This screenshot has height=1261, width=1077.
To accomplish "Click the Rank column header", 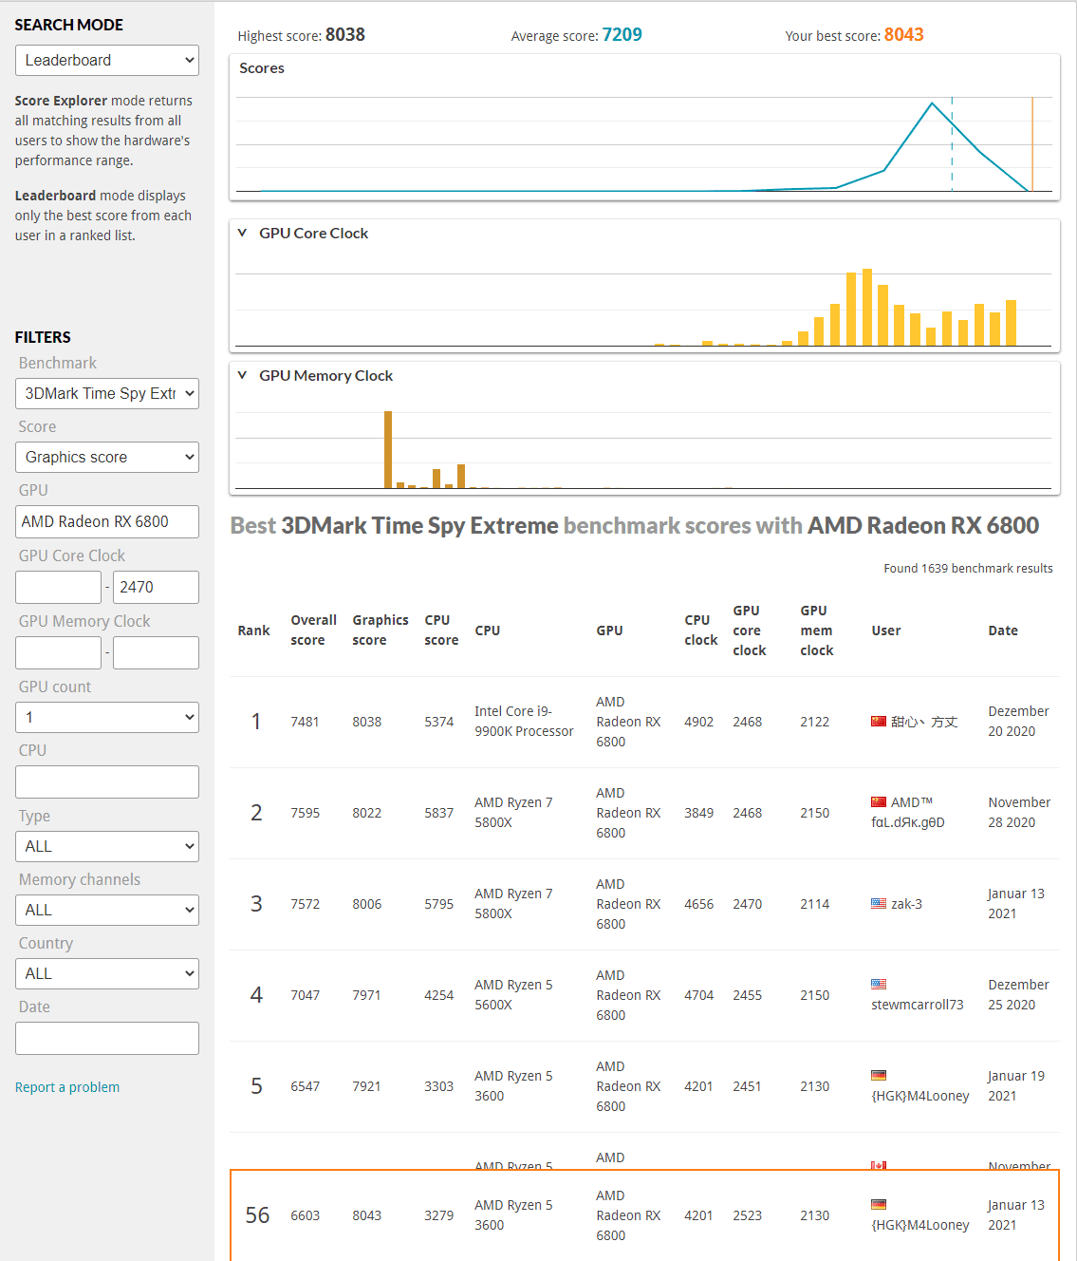I will point(253,630).
